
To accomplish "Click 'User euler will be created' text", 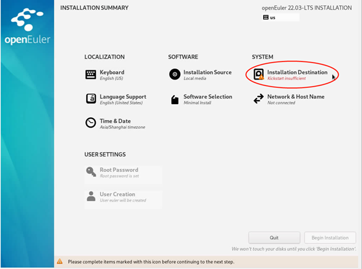I will 123,200.
